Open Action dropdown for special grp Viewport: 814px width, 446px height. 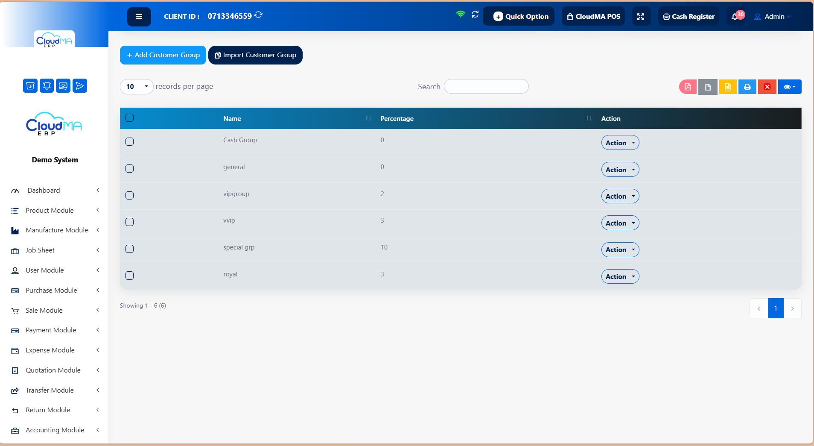click(620, 249)
